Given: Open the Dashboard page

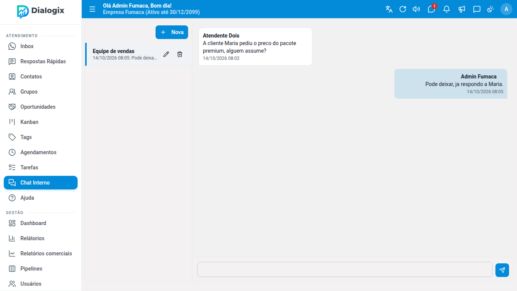Looking at the screenshot, I should click(x=40, y=223).
